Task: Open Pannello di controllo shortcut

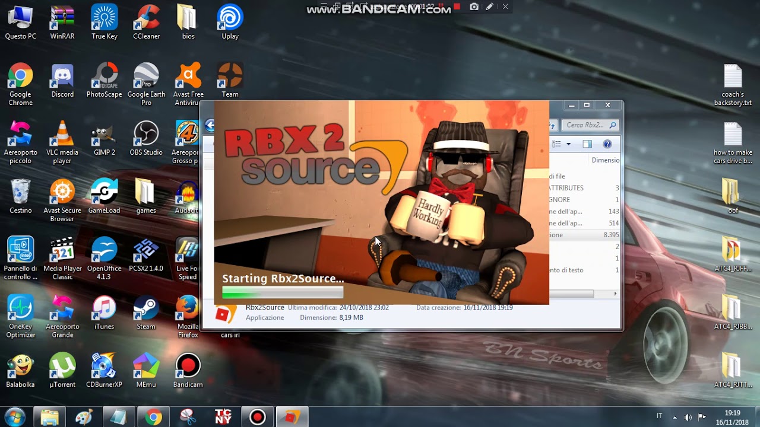Action: pos(20,259)
